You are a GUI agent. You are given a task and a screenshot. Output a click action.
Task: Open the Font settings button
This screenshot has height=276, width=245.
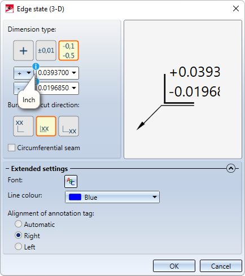(71, 182)
